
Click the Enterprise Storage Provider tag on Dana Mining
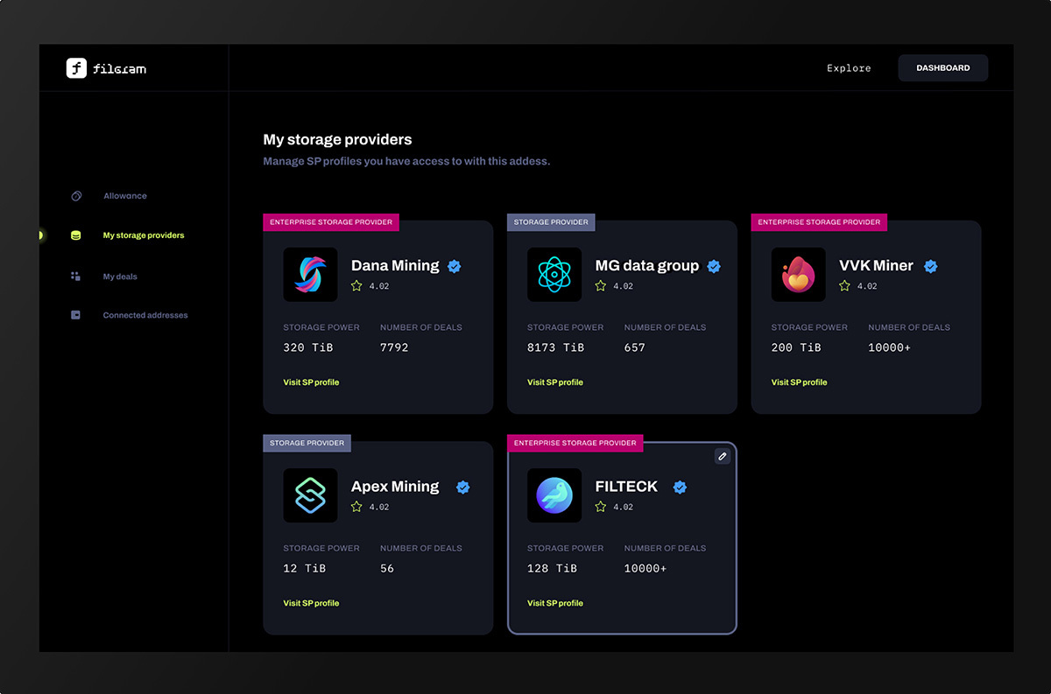[x=331, y=222]
